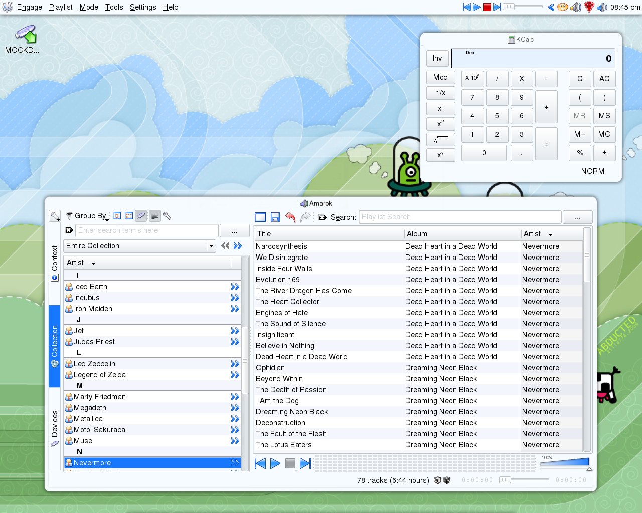Click the grey redo arrow icon
The image size is (642, 513).
(305, 217)
